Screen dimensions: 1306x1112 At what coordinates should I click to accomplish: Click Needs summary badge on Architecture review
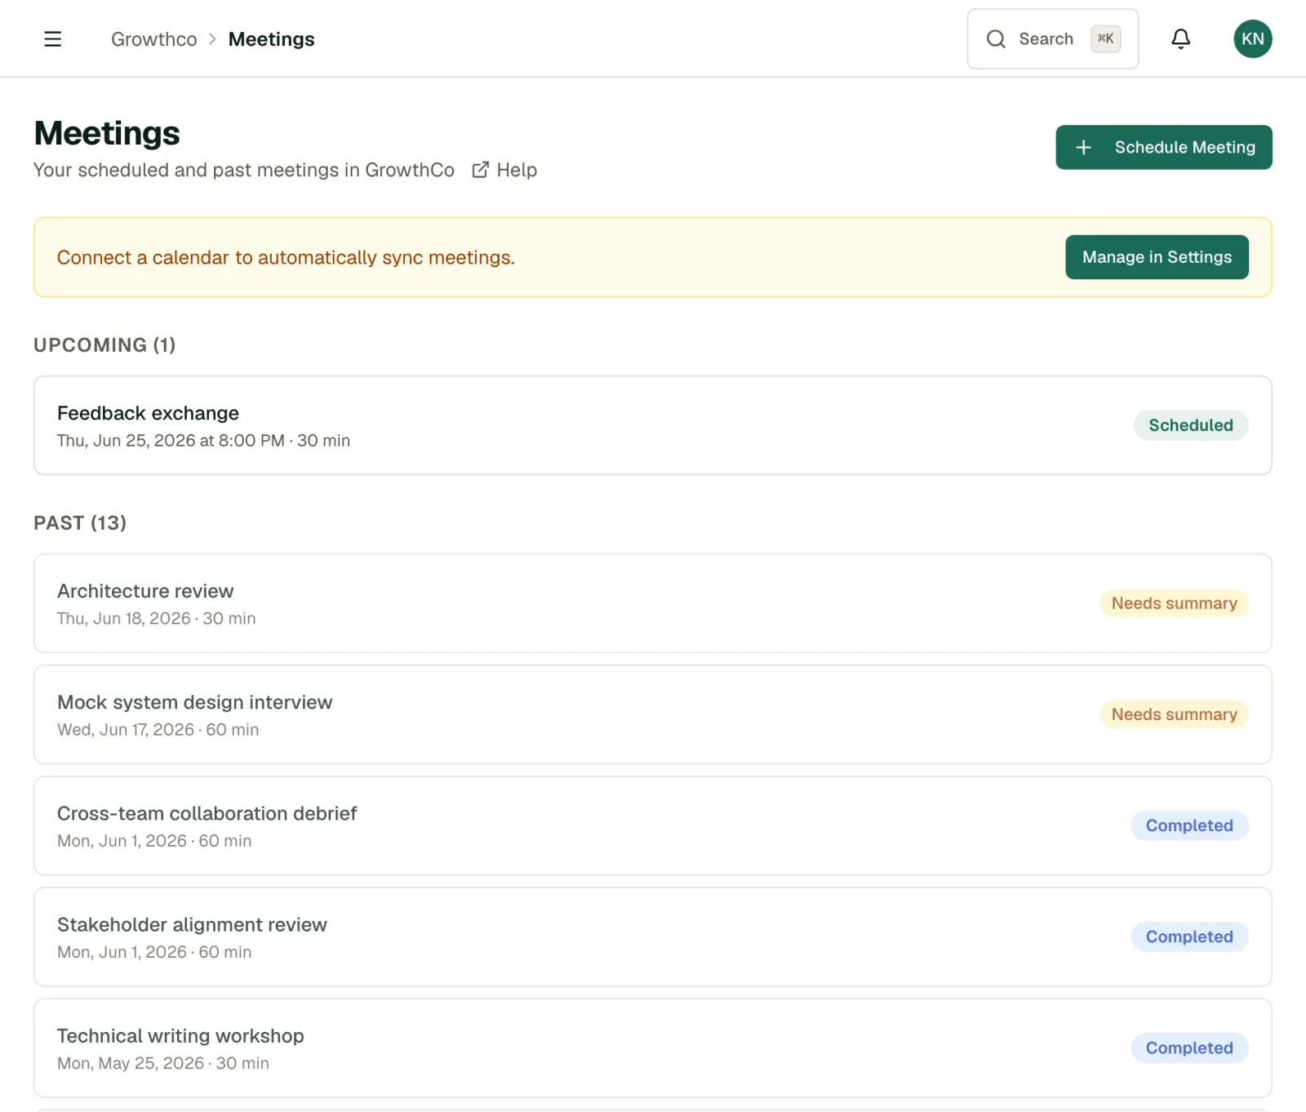click(x=1174, y=603)
